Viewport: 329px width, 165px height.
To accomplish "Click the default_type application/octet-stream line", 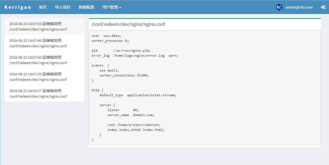I will (137, 95).
